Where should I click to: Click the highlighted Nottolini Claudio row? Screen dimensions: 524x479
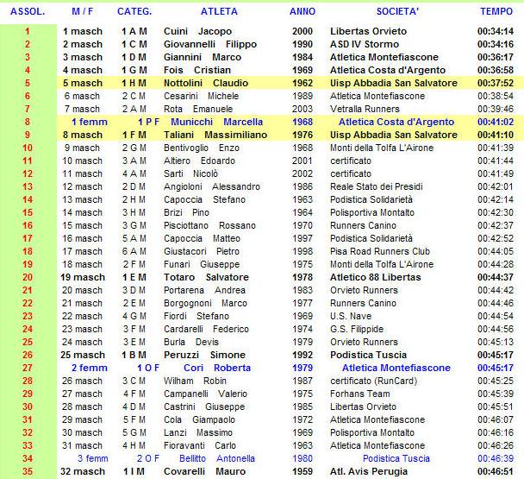(x=290, y=83)
